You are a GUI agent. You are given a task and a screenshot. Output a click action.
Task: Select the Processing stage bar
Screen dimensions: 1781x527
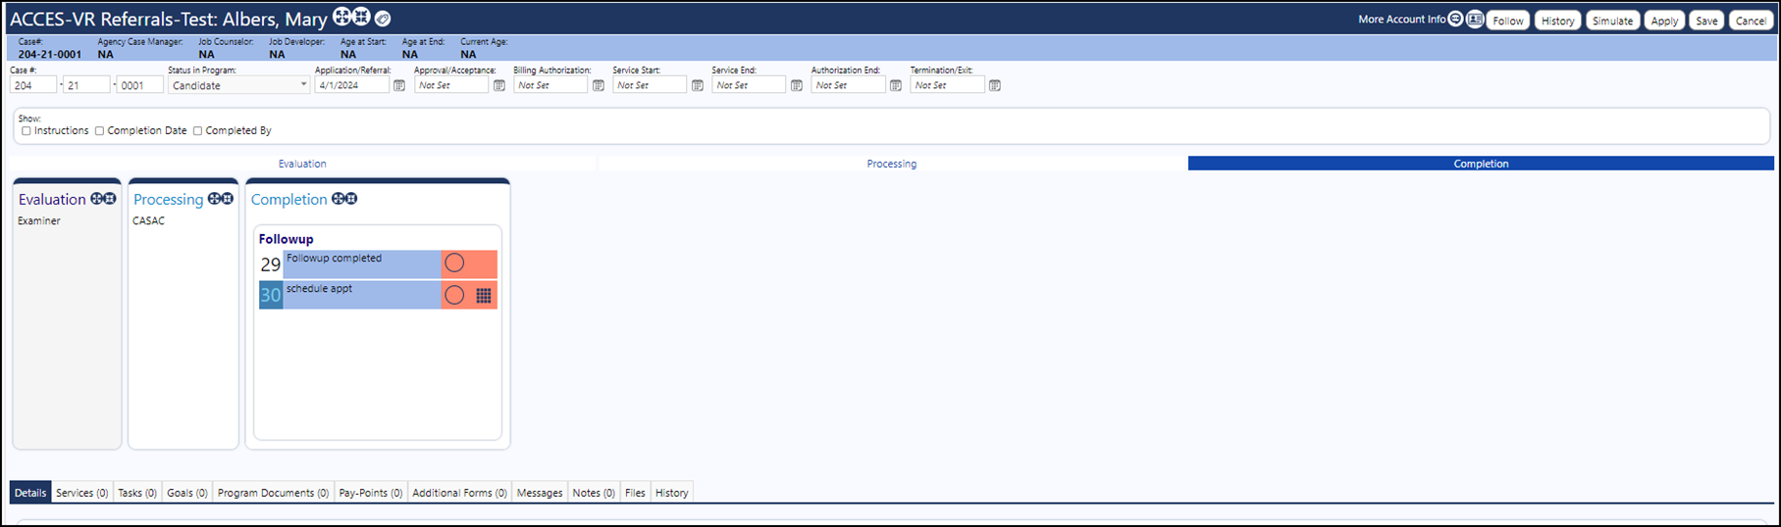click(x=892, y=164)
